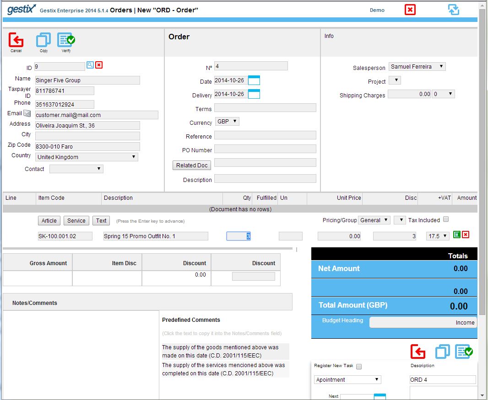Clear customer ID with red X icon
Image resolution: width=488 pixels, height=400 pixels.
pos(99,65)
